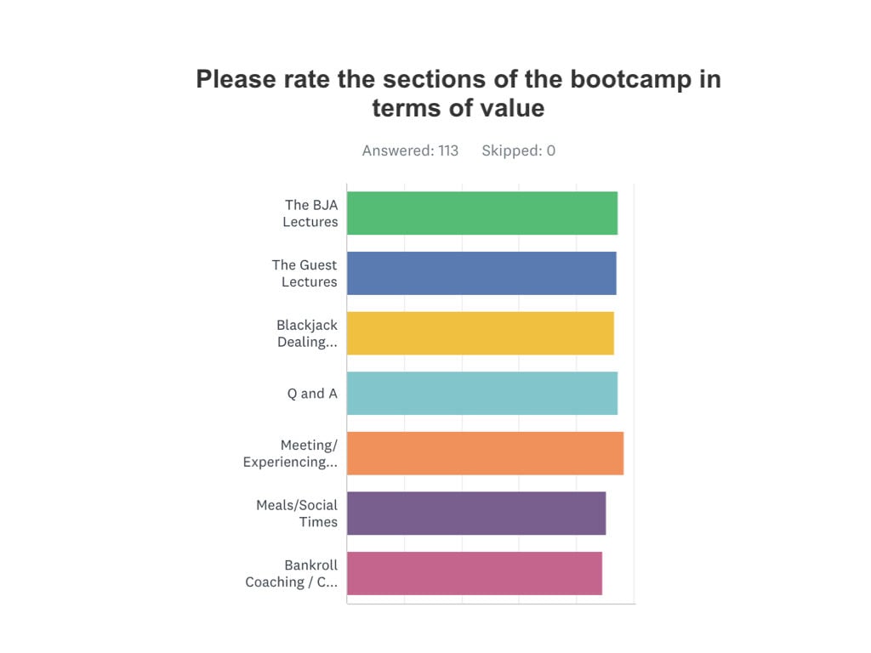This screenshot has width=871, height=653.
Task: Click the green BJA Lectures bar
Action: (x=482, y=213)
